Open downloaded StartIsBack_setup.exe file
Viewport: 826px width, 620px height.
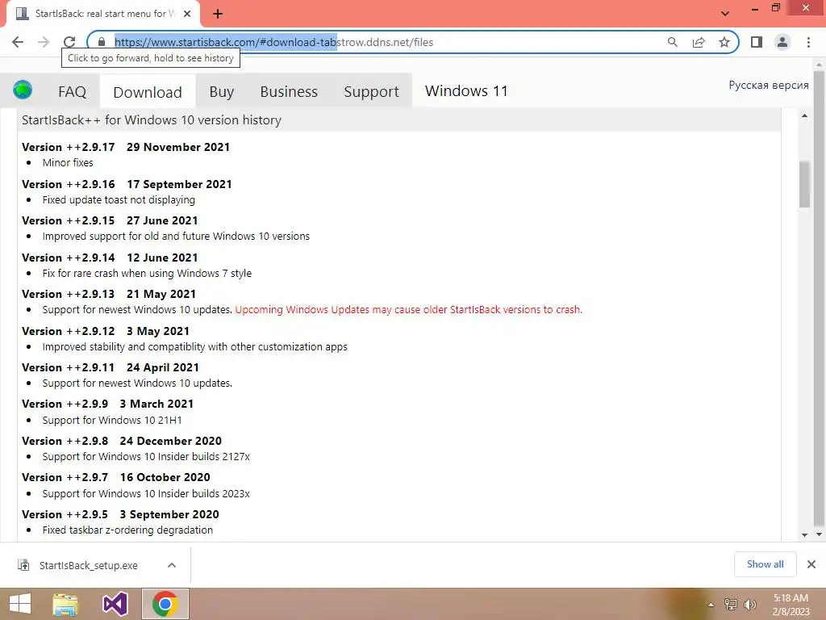89,565
